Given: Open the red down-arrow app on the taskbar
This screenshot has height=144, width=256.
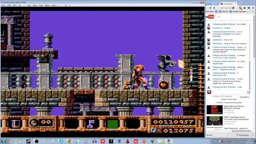Looking at the screenshot, I should tap(136, 141).
